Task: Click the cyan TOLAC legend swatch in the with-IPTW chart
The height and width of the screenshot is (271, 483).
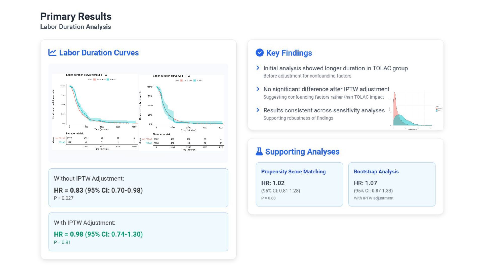Action: pyautogui.click(x=195, y=81)
